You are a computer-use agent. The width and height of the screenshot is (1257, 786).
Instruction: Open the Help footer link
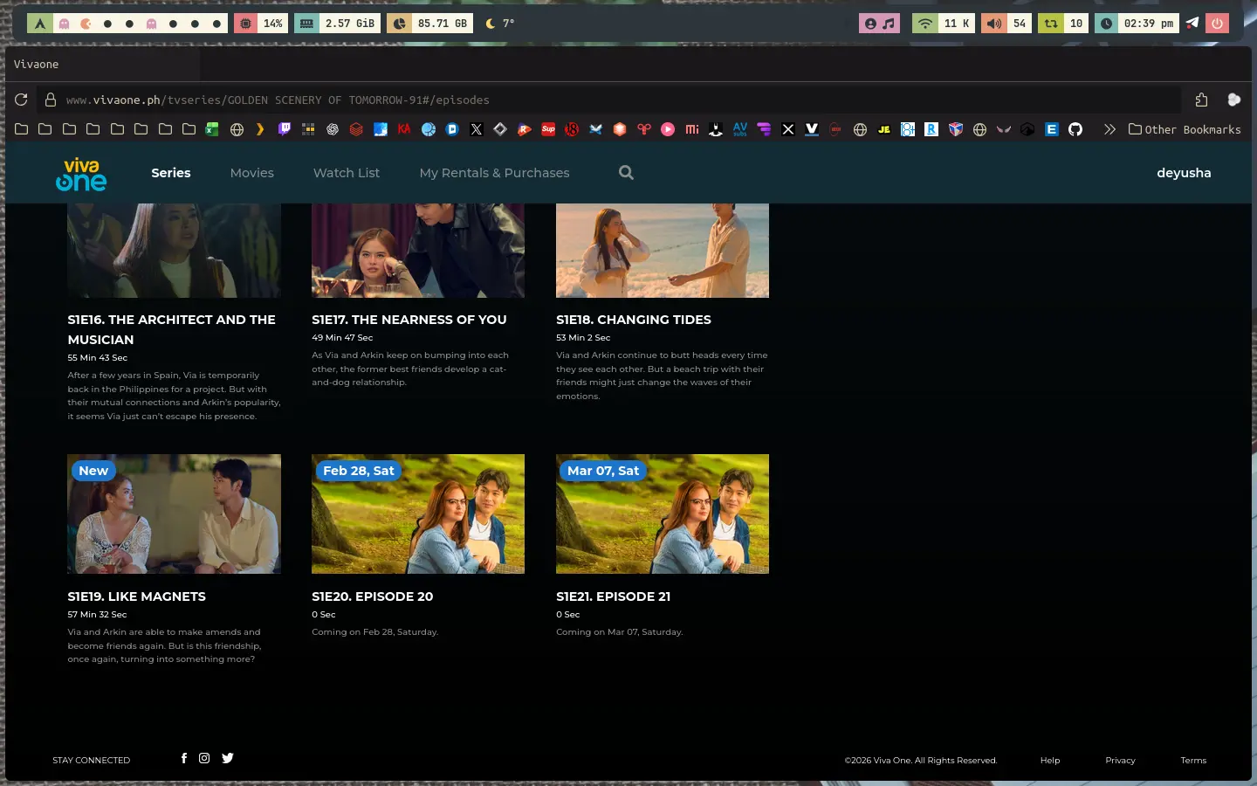[x=1050, y=761]
